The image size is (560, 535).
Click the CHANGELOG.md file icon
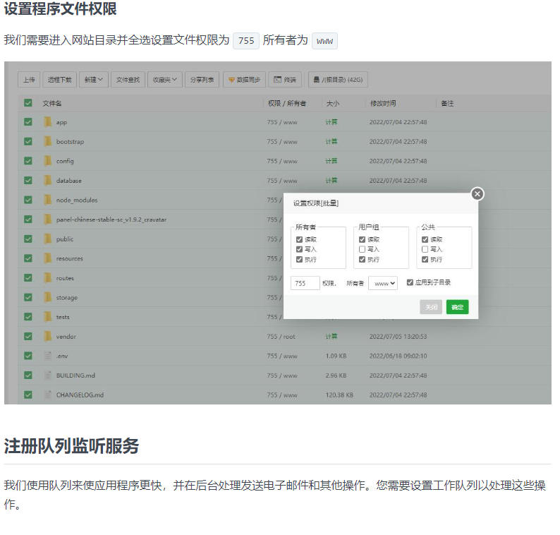pyautogui.click(x=47, y=395)
